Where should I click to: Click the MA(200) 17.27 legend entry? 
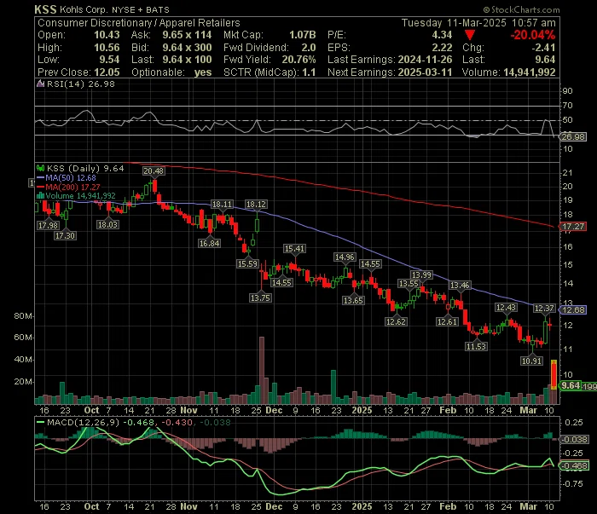click(x=68, y=187)
